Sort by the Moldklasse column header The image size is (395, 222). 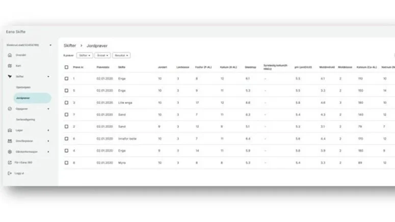345,67
